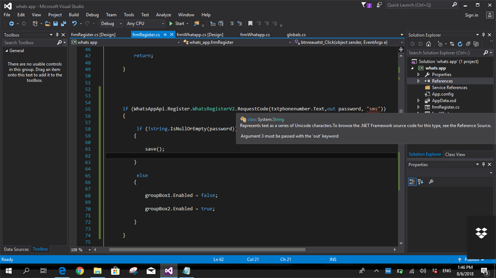496x278 pixels.
Task: Click Sync with Active Document icon
Action: (452, 44)
